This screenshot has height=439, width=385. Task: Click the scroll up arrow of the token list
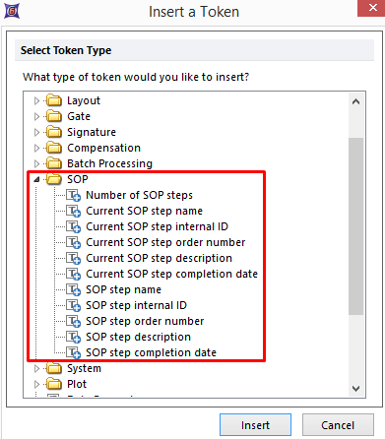[x=355, y=101]
